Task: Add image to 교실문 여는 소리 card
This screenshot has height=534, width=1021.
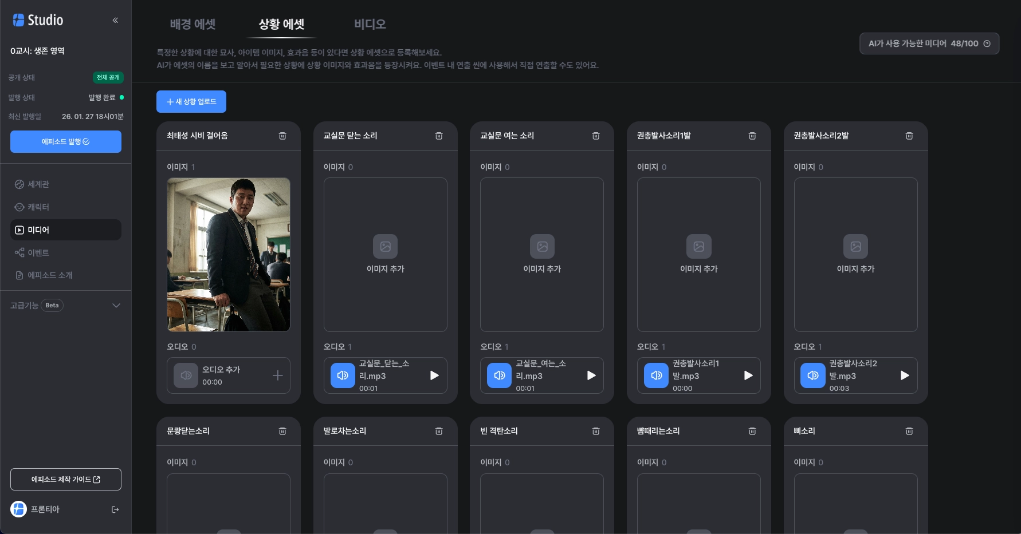Action: click(542, 255)
